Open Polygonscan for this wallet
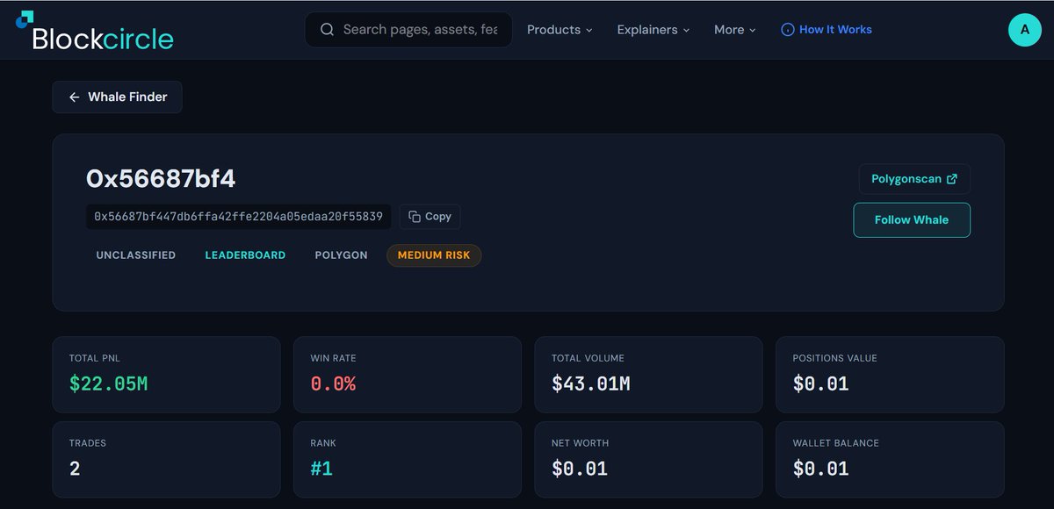The image size is (1054, 509). click(914, 179)
